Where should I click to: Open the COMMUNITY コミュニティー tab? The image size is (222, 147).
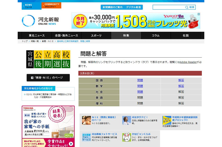(x=51, y=6)
